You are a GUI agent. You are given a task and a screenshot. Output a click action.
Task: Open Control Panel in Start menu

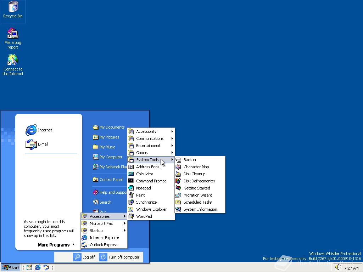point(108,180)
